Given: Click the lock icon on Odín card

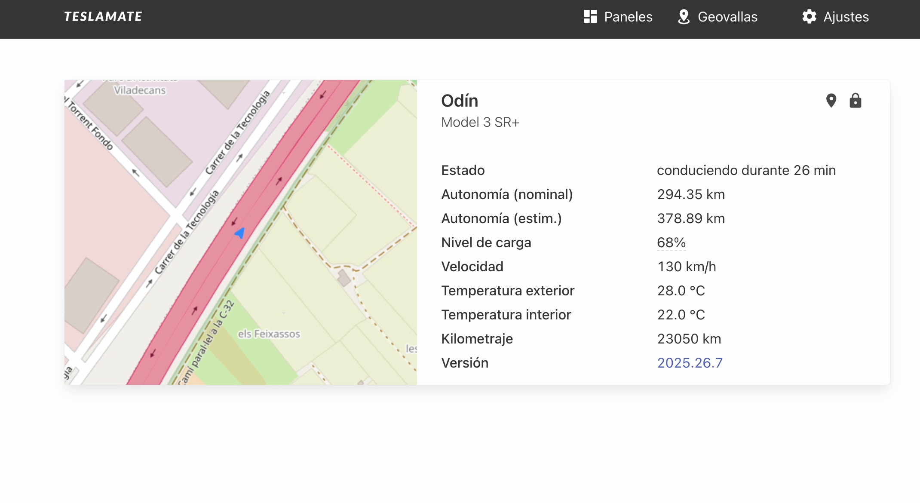Looking at the screenshot, I should point(856,101).
